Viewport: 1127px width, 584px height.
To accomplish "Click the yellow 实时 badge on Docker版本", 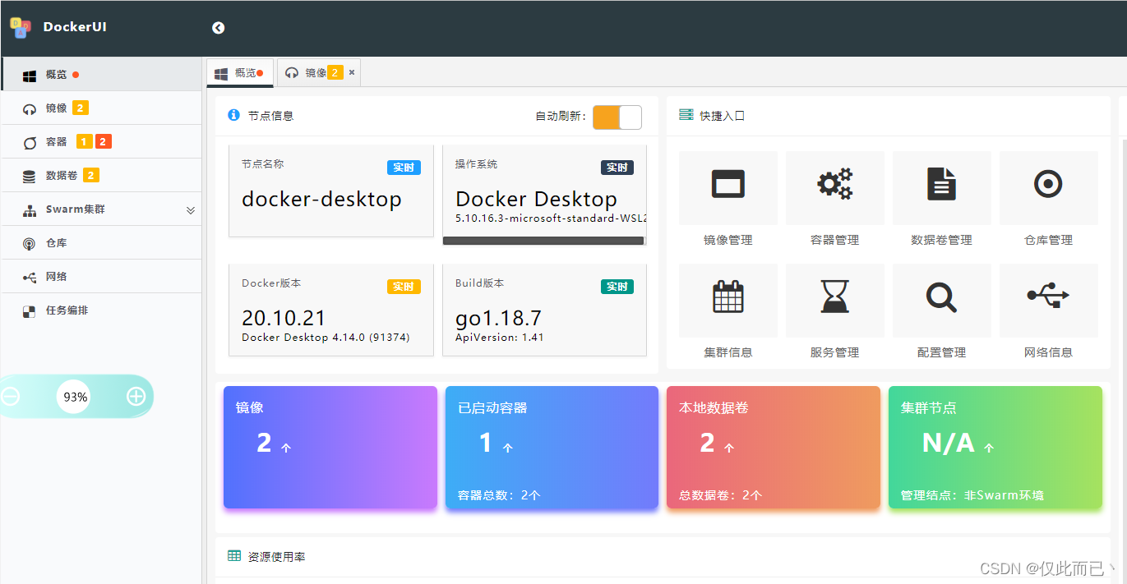I will [x=404, y=287].
